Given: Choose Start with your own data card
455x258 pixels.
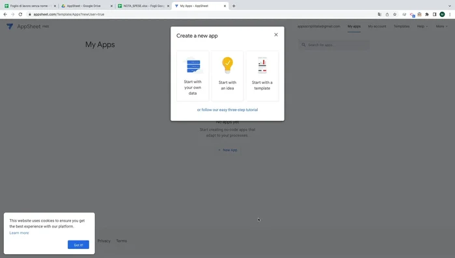Looking at the screenshot, I should (x=193, y=76).
